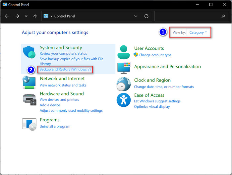Open User Accounts category
Screen dimensions: 232x175
pos(149,48)
